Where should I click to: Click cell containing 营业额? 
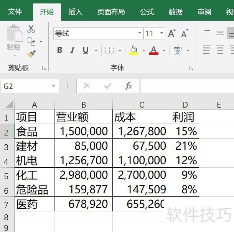[83, 117]
